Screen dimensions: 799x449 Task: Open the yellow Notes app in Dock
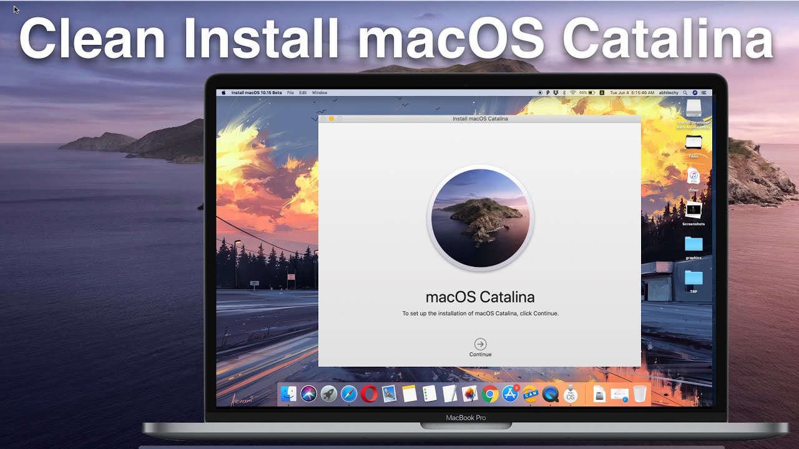tap(409, 393)
